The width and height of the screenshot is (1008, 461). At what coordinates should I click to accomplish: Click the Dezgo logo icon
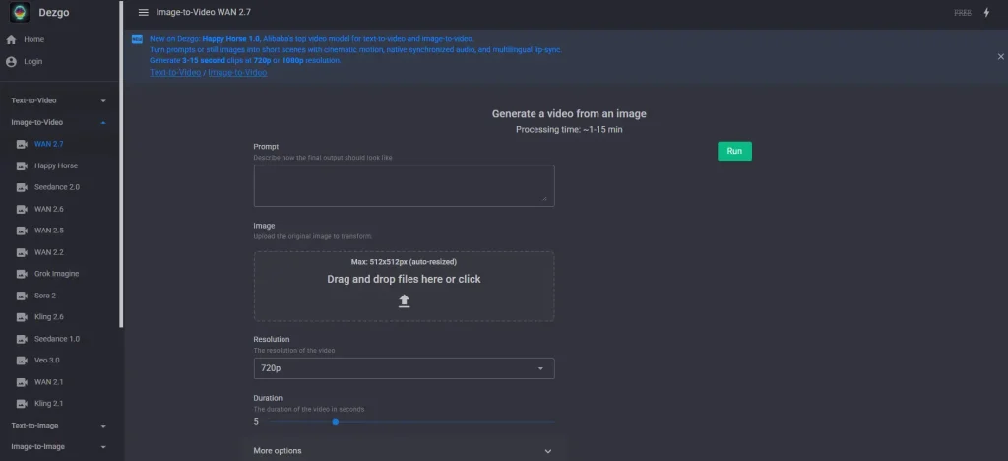[20, 12]
